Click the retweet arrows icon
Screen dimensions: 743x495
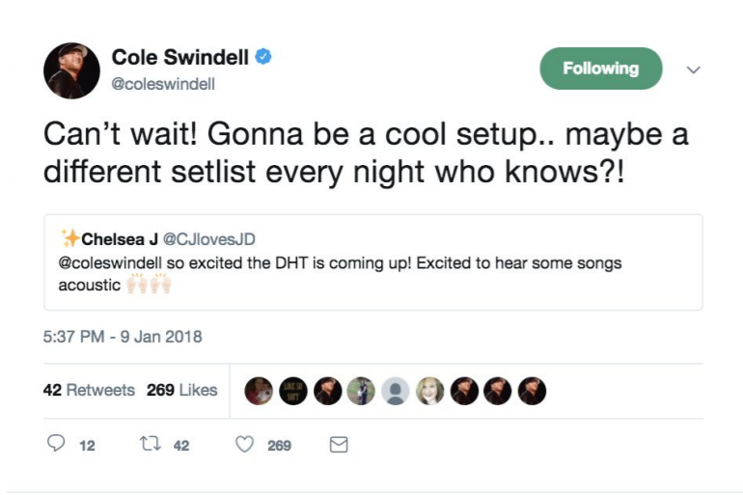(x=151, y=444)
